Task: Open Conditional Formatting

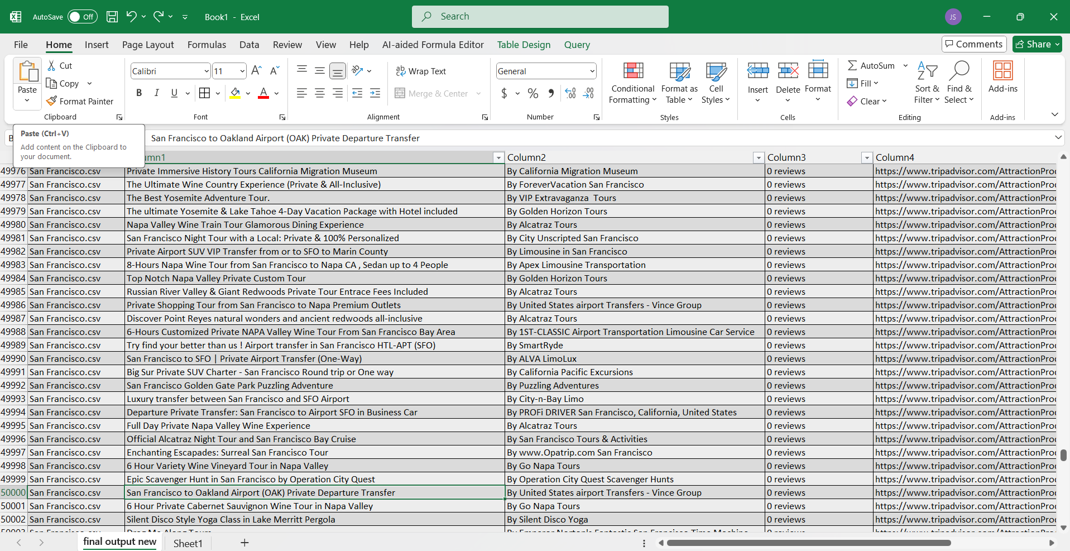Action: 633,83
